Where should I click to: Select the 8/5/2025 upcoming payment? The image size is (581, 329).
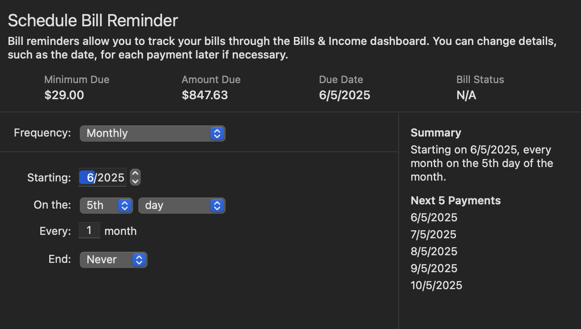434,251
